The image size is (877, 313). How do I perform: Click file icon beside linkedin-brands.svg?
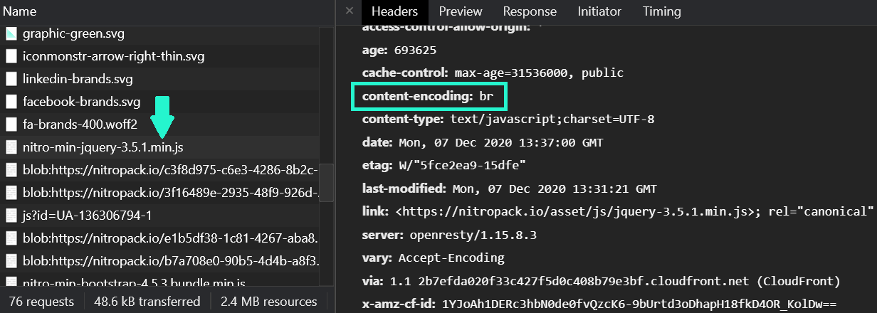pos(11,79)
